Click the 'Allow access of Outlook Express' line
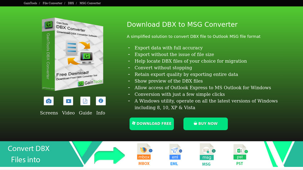303x170 pixels. pyautogui.click(x=203, y=88)
